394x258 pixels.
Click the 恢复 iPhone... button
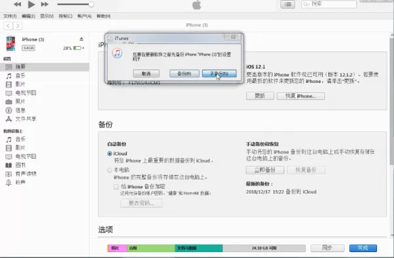(x=301, y=96)
